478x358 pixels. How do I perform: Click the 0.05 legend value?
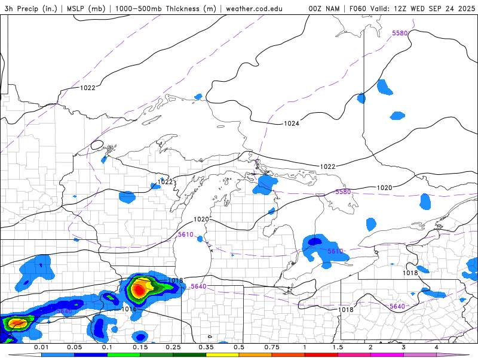point(74,347)
